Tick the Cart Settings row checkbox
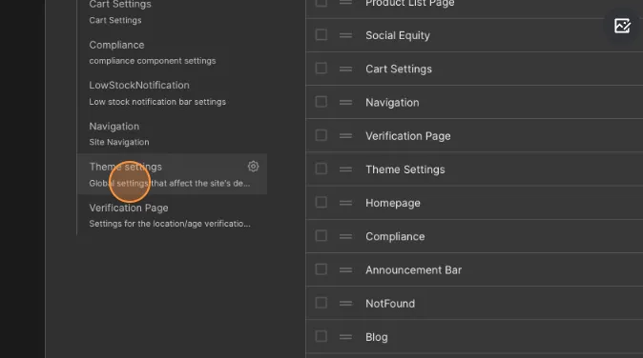Image resolution: width=643 pixels, height=358 pixels. pos(321,69)
